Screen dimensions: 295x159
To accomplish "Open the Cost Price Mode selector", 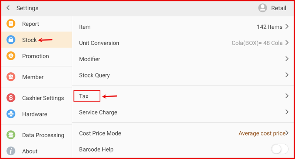I will (x=263, y=133).
